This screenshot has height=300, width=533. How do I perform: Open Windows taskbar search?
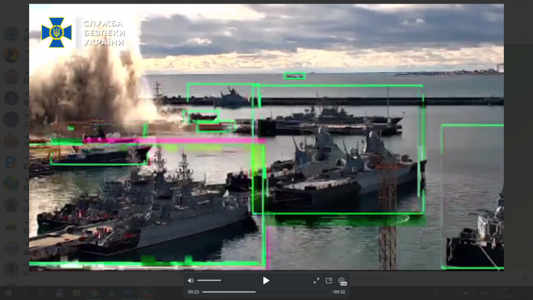(x=26, y=293)
